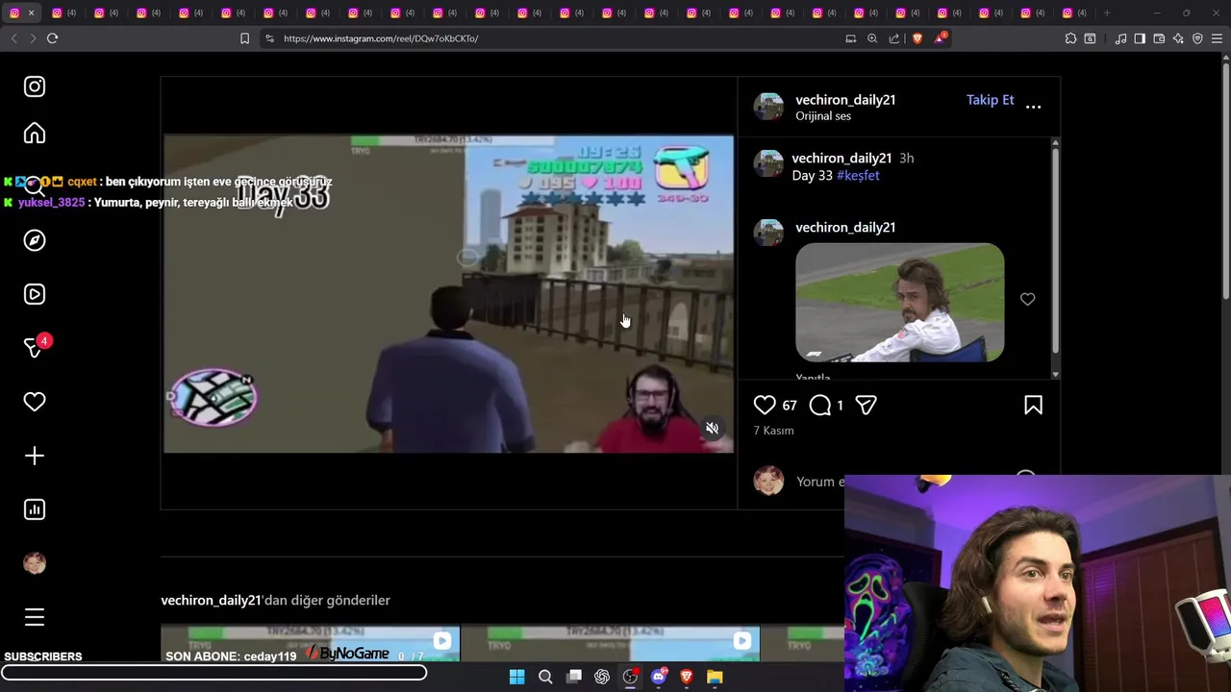Open Brave Shields lion icon
1231x692 pixels.
coord(917,38)
